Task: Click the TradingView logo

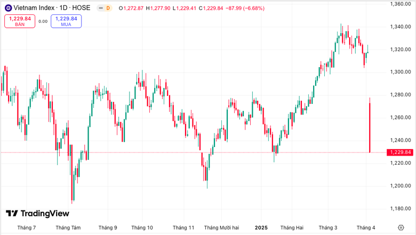Action: coord(37,214)
